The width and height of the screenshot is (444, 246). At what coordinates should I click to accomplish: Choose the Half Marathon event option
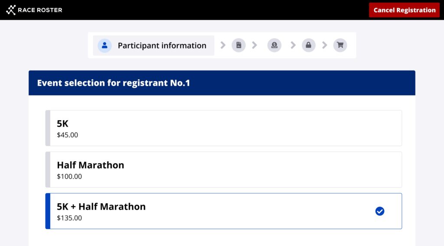point(223,169)
